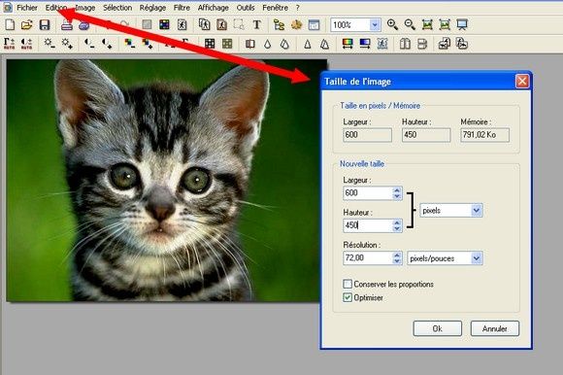Screen dimensions: 563x375
Task: Click the zoom out magnifier icon
Action: point(410,25)
